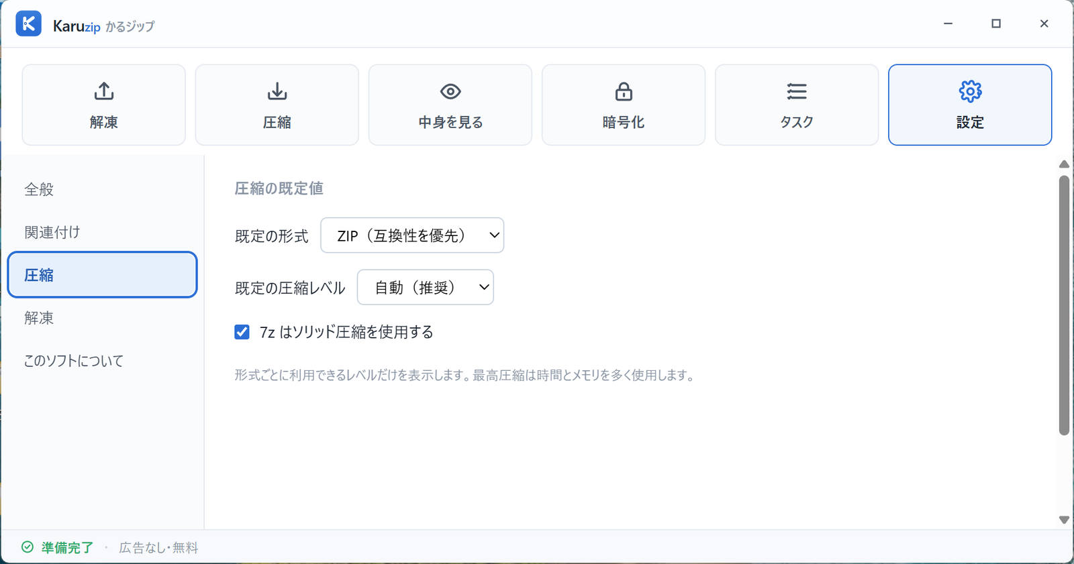Click the hint text starting with 形式ごとに
This screenshot has width=1074, height=564.
click(x=465, y=376)
